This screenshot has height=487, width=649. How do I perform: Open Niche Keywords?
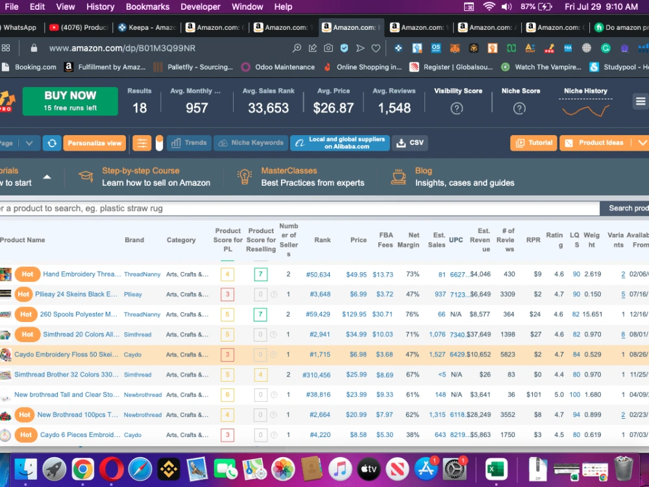[x=251, y=143]
